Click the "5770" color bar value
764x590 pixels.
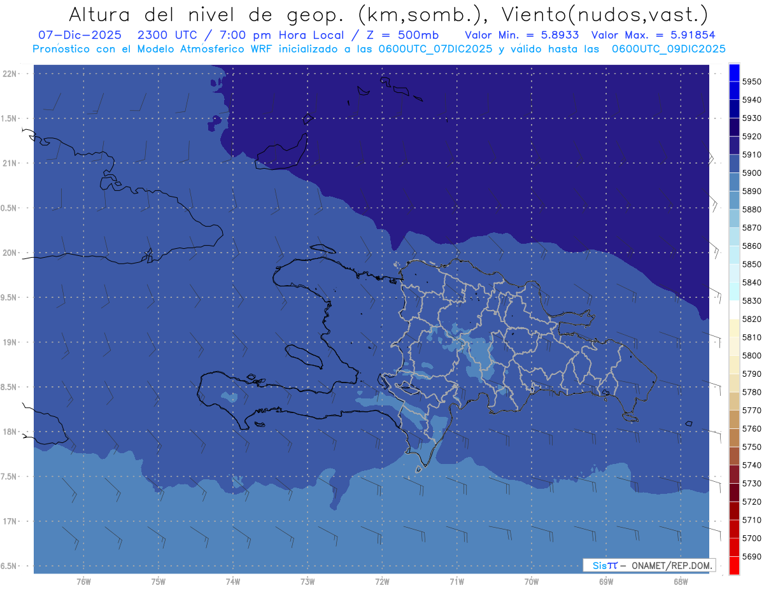(751, 410)
